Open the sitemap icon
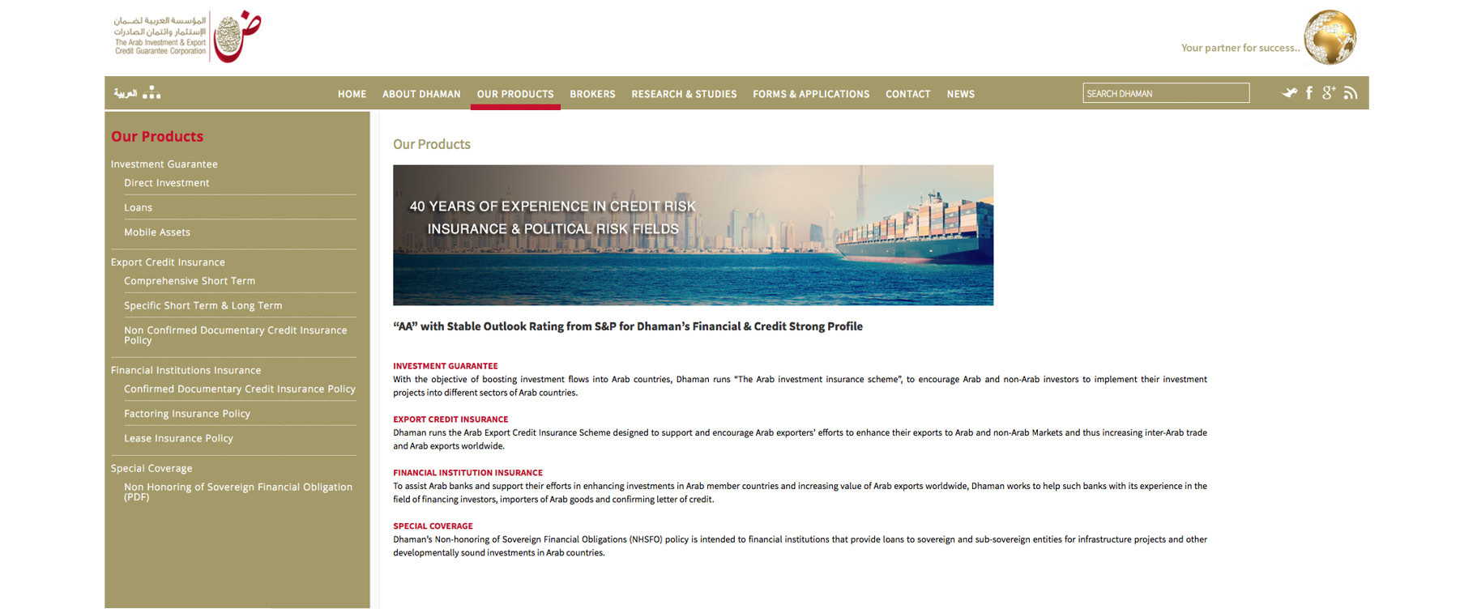The height and width of the screenshot is (613, 1477). pos(152,93)
